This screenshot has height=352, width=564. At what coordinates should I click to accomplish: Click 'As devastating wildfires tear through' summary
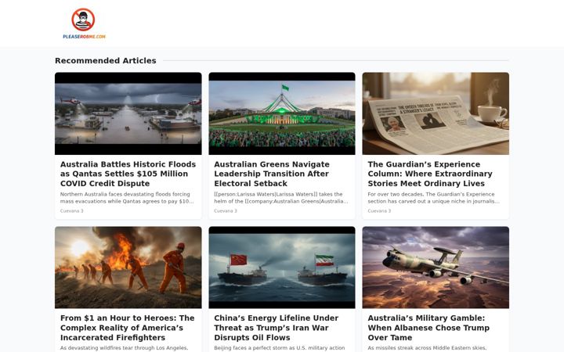pyautogui.click(x=124, y=347)
